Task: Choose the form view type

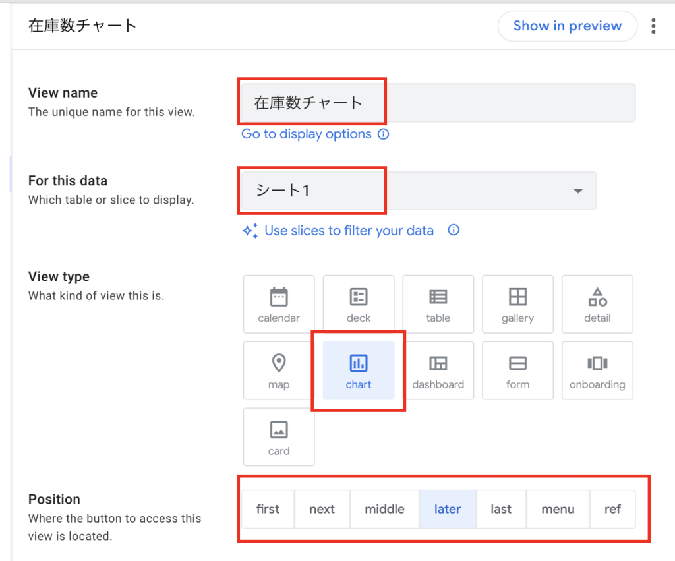Action: pos(517,370)
